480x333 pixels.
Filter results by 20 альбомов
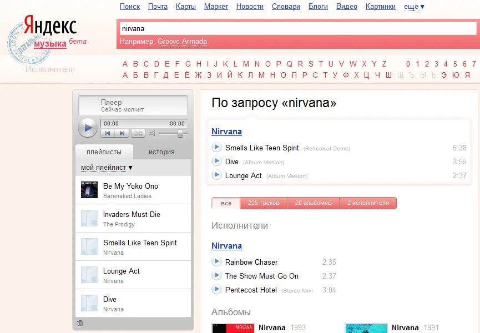click(x=313, y=203)
